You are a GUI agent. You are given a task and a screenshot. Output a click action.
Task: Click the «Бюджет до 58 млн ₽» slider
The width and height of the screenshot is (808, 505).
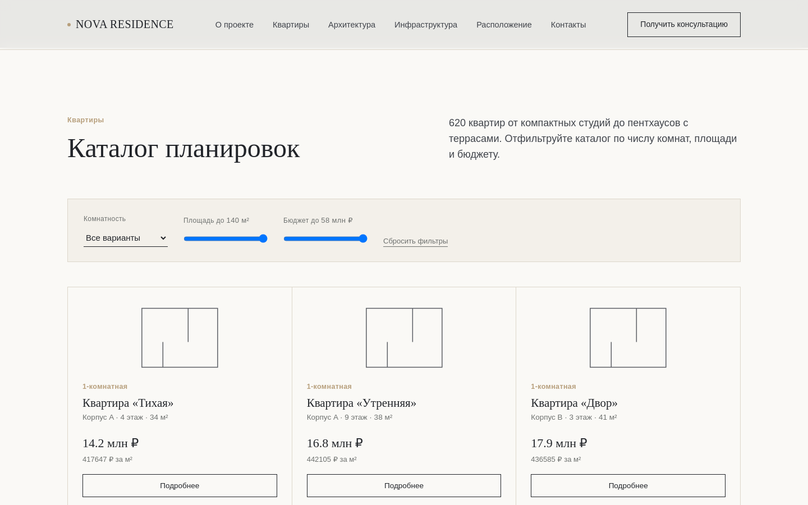tap(325, 238)
